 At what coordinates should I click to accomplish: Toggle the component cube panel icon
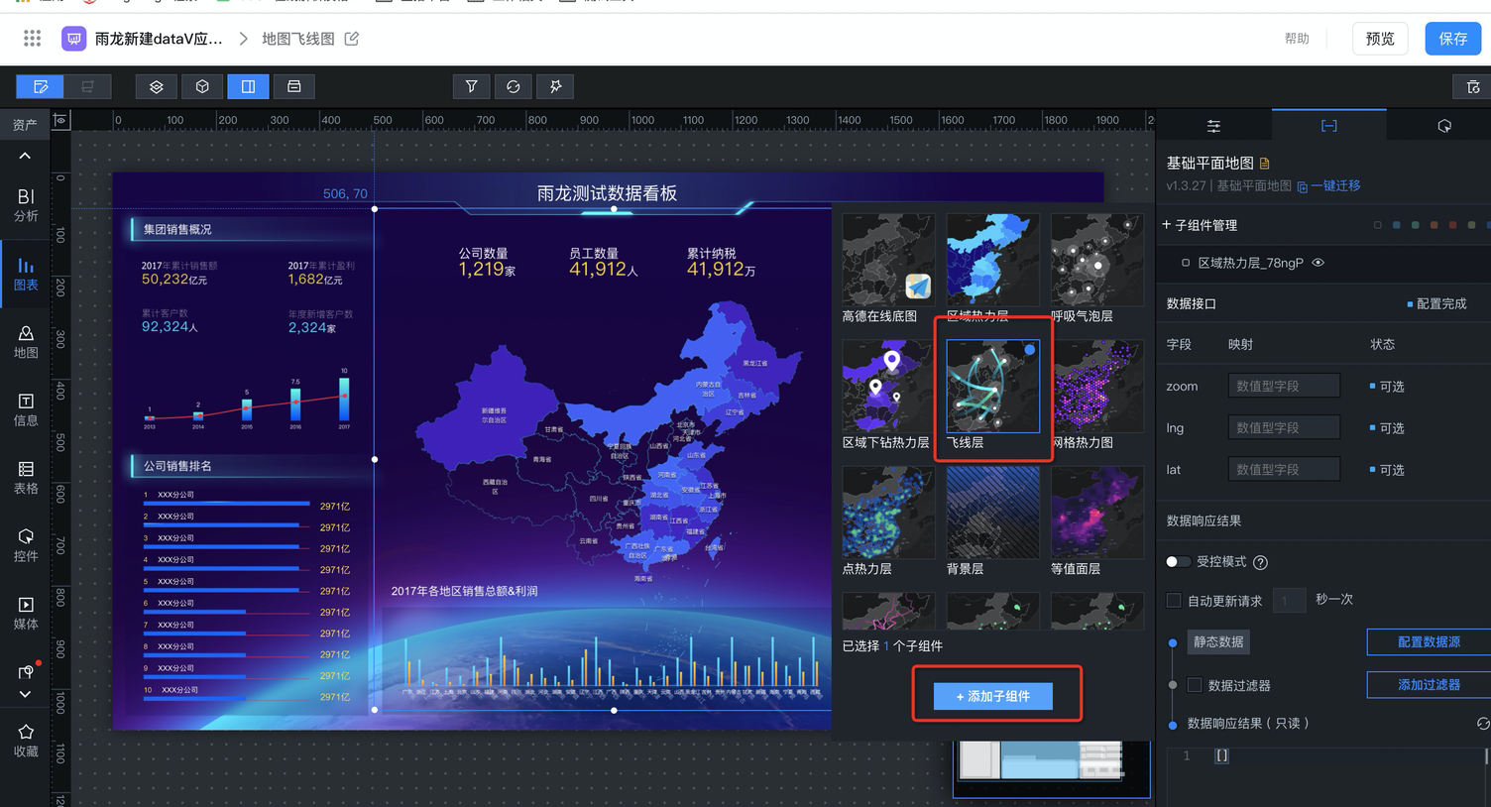[x=202, y=86]
